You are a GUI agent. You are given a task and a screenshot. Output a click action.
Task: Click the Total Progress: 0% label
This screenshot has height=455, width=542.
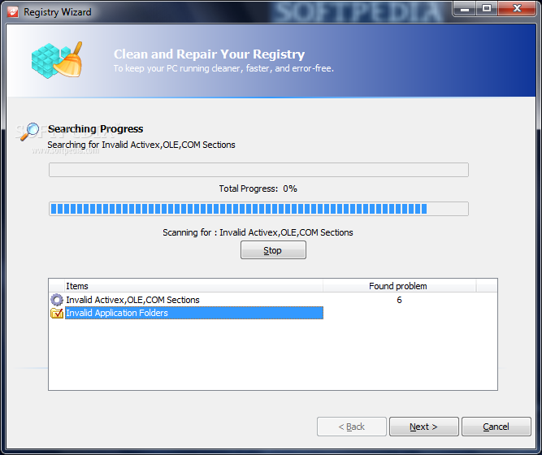(258, 188)
